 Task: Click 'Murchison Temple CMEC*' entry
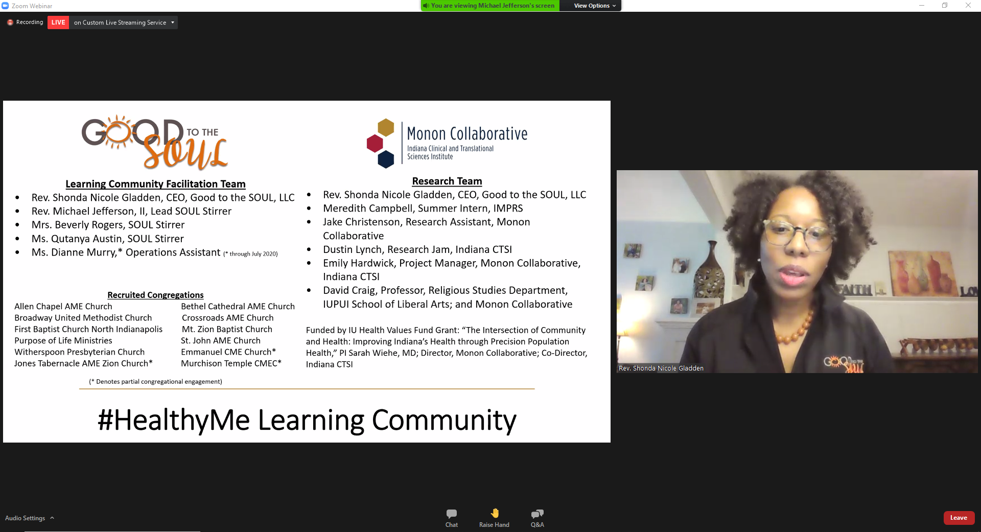point(231,363)
